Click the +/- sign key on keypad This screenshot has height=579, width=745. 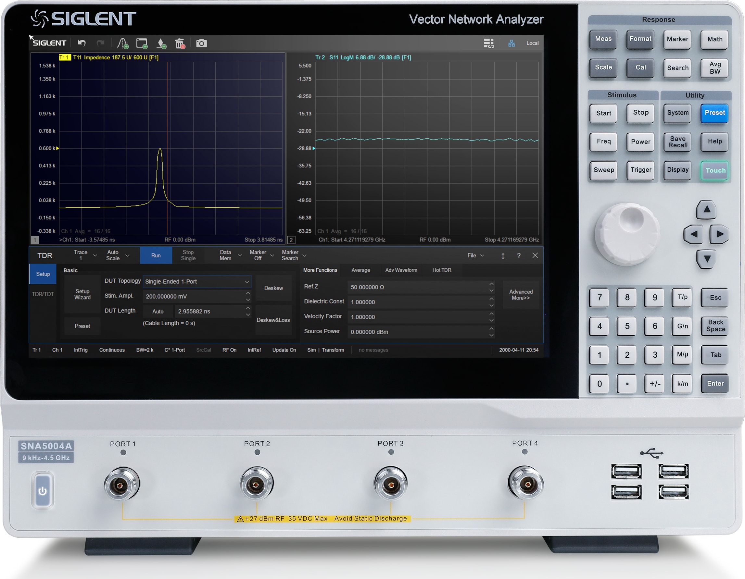coord(655,384)
